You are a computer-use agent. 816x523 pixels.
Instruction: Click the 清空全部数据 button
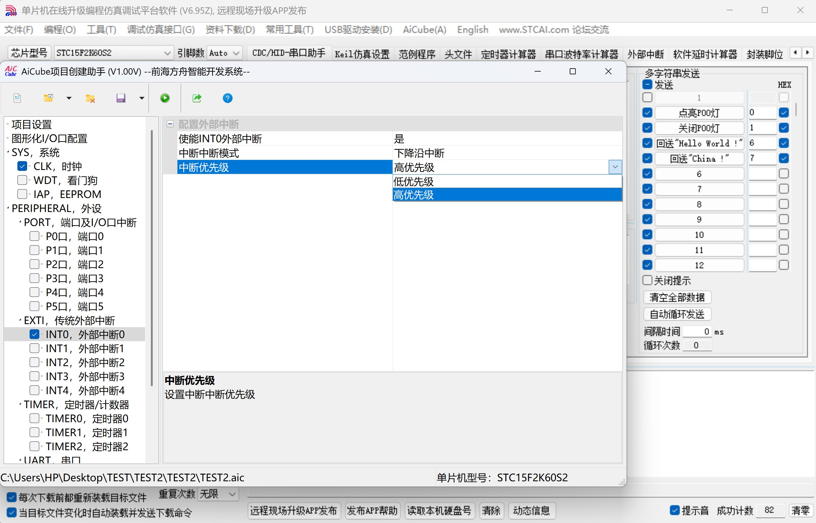point(677,298)
